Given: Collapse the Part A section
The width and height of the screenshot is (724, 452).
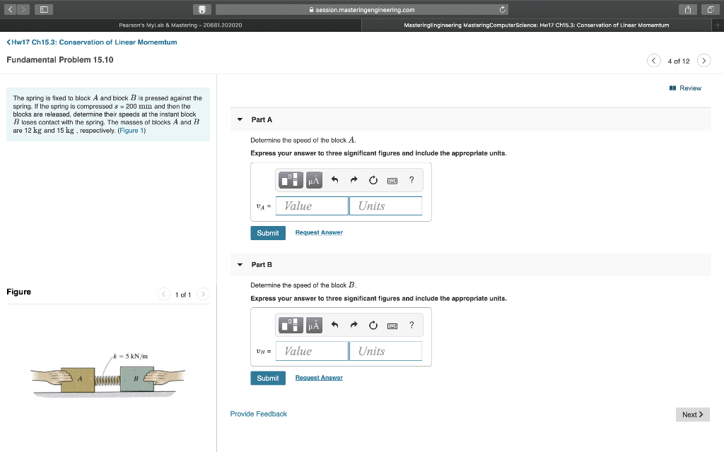Looking at the screenshot, I should click(240, 119).
